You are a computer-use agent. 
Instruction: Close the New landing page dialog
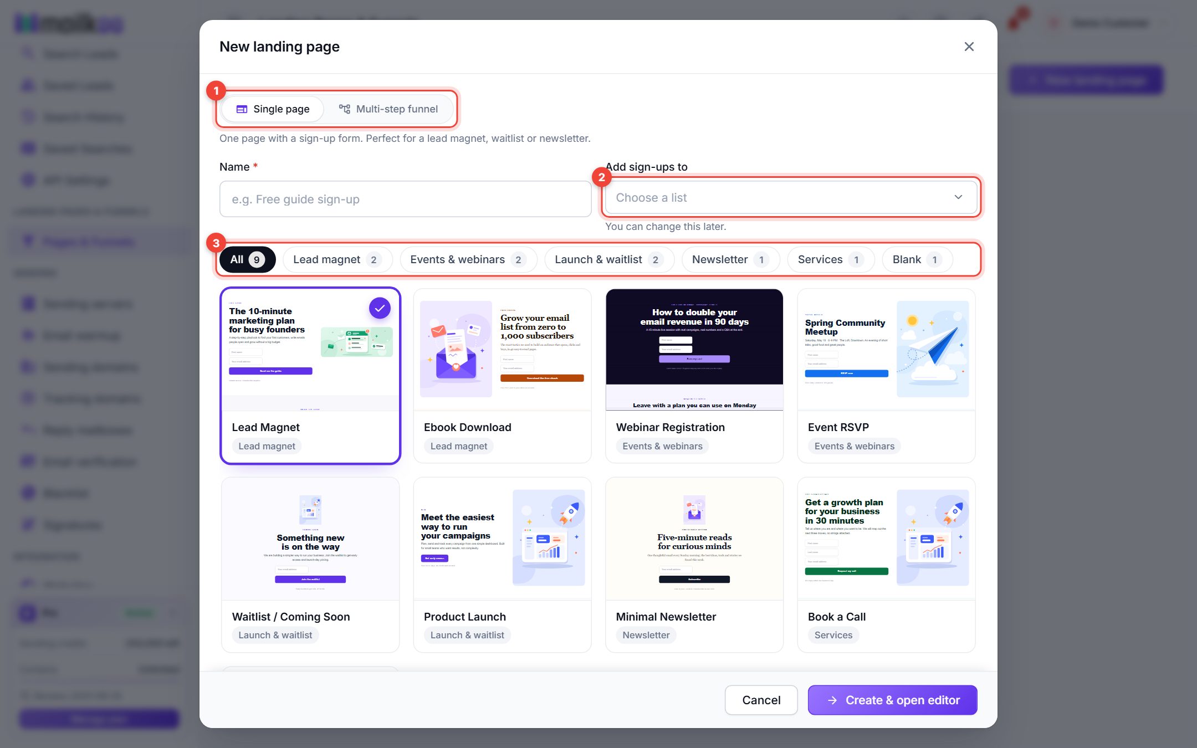pyautogui.click(x=969, y=47)
